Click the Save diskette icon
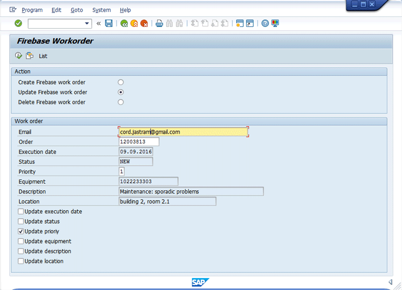Screen dimensions: 402x290 click(109, 23)
